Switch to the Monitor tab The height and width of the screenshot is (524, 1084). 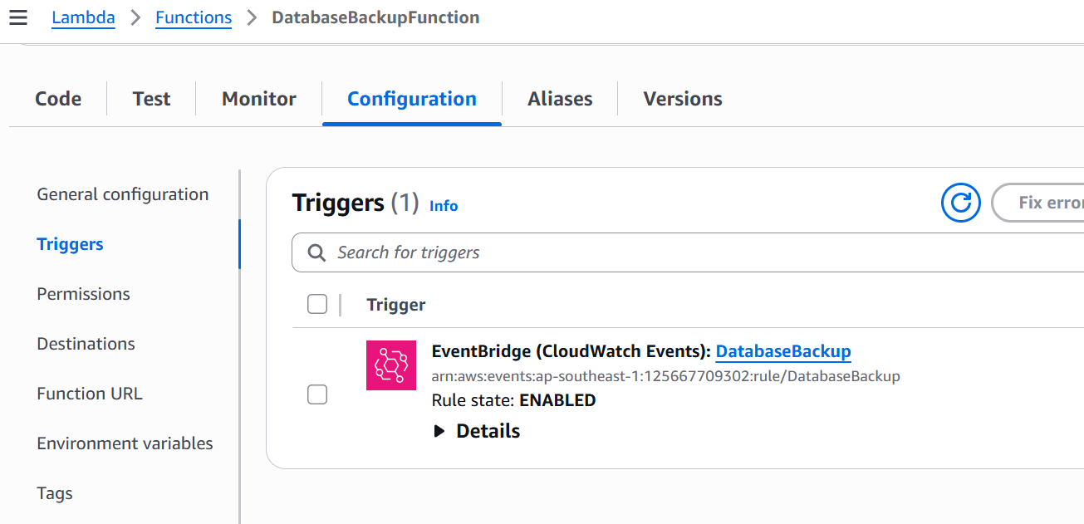259,99
